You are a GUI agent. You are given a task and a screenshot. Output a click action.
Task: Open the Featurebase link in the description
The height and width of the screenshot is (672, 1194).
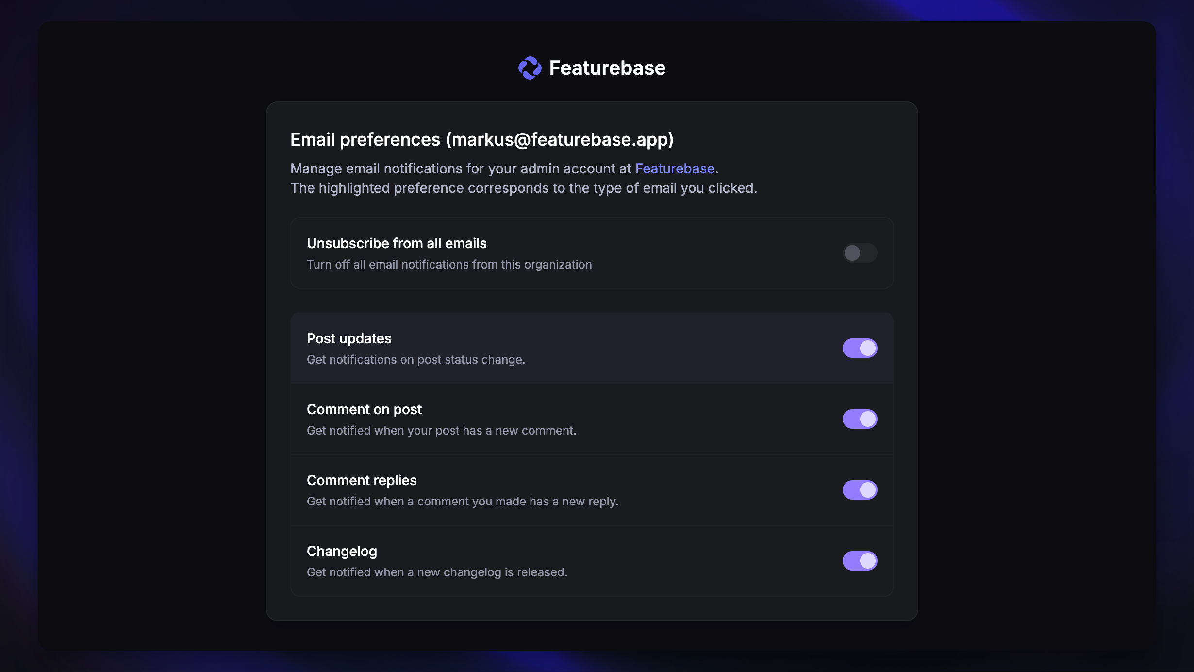(x=675, y=168)
